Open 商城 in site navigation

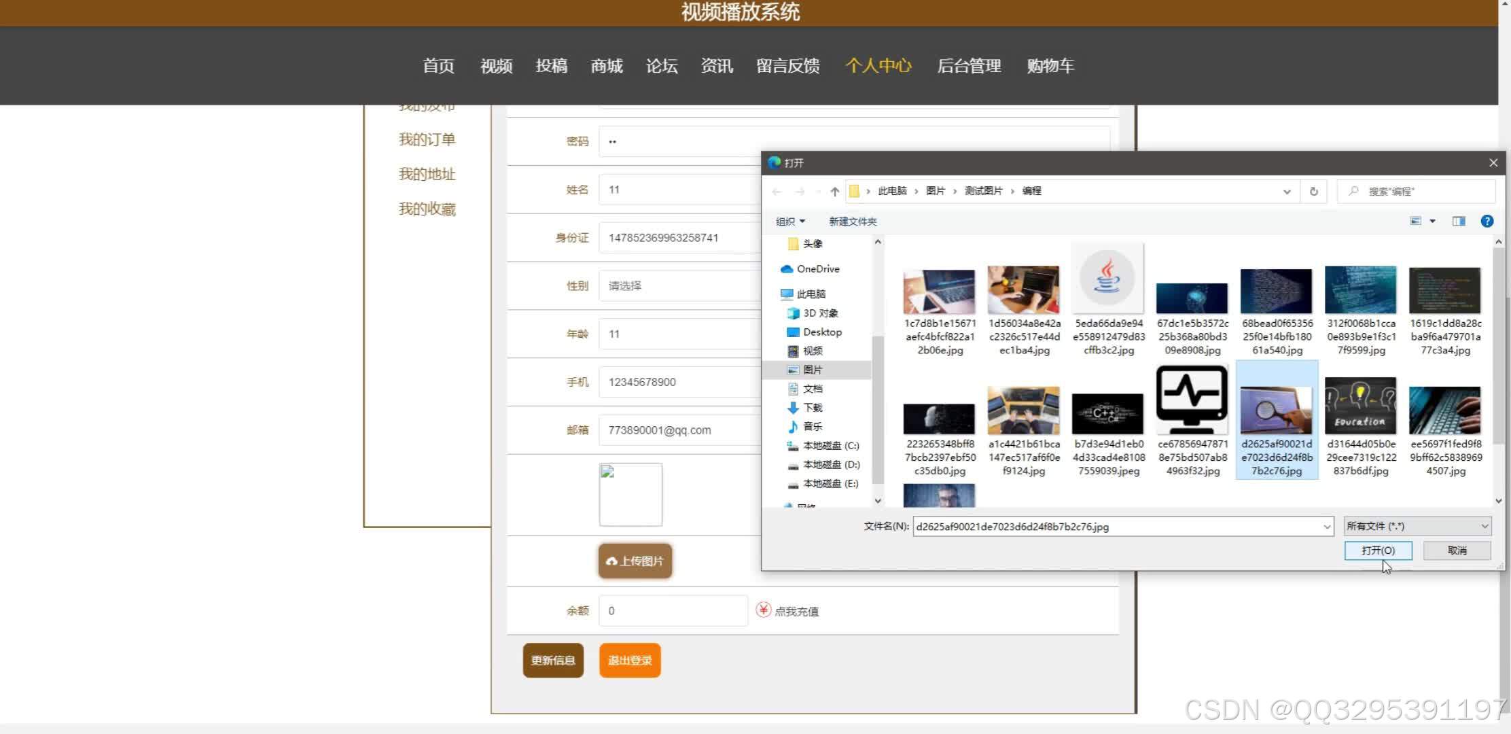[607, 66]
